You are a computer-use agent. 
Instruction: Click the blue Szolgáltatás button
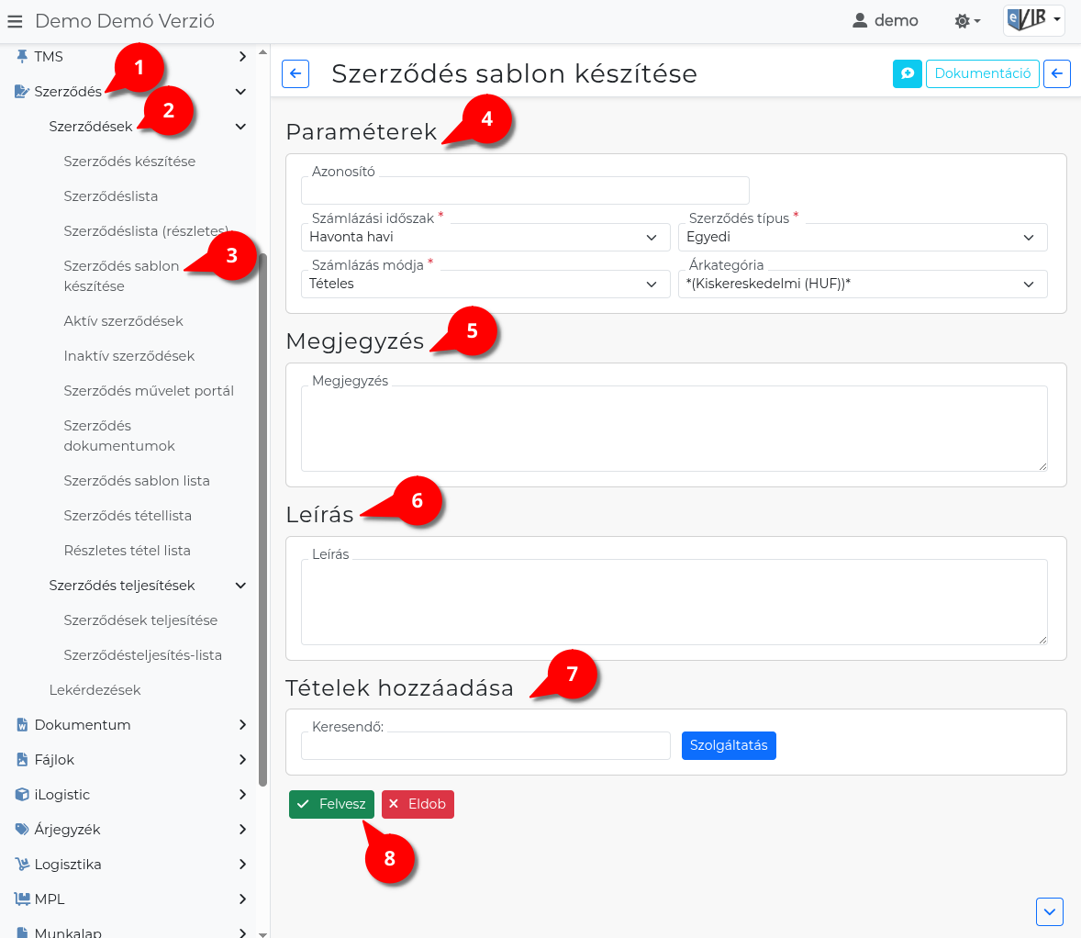click(729, 745)
